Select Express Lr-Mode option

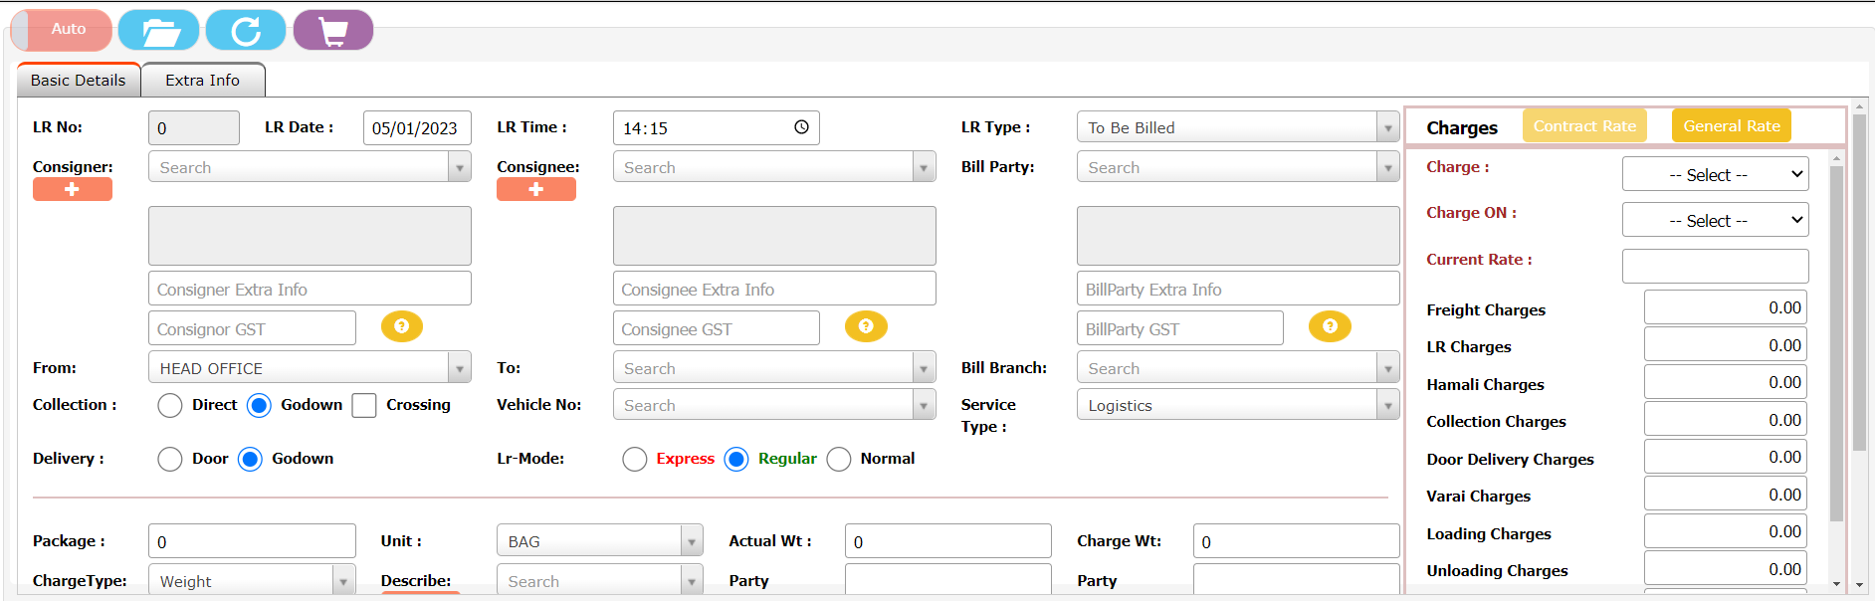pos(635,459)
